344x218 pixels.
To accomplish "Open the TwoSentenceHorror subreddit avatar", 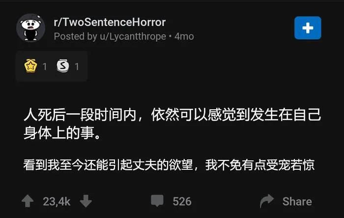I will 30,28.
